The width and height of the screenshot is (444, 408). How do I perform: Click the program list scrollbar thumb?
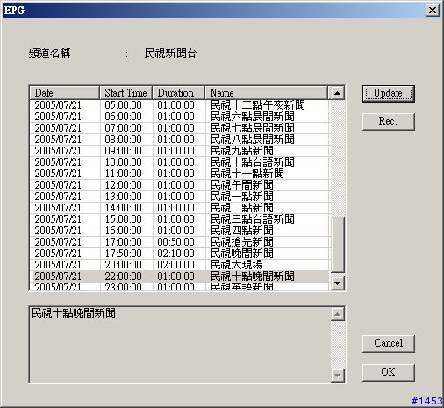point(337,245)
